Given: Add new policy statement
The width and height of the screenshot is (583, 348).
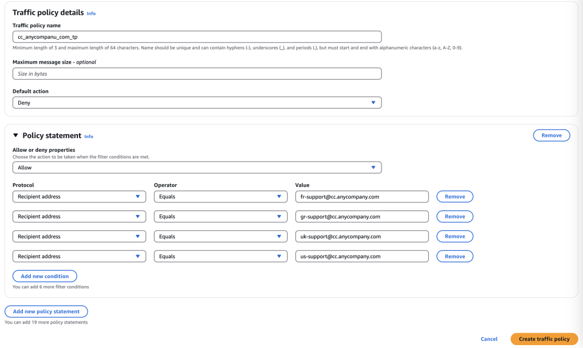Looking at the screenshot, I should point(46,312).
